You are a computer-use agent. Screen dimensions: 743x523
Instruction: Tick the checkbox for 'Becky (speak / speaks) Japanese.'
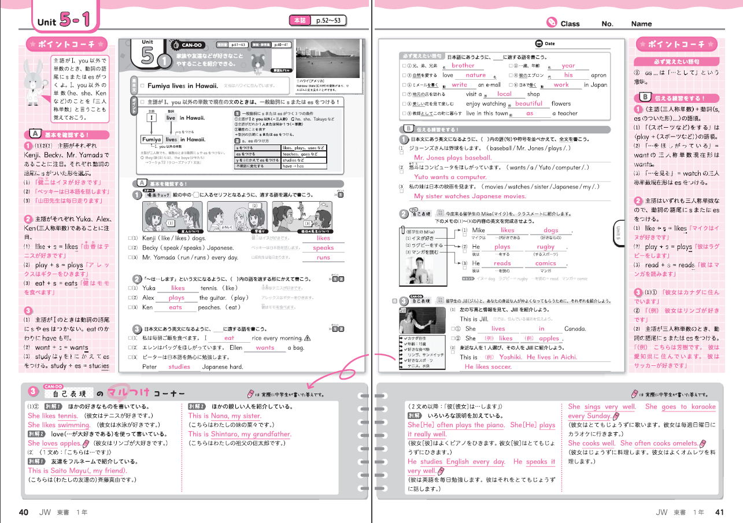[130, 248]
